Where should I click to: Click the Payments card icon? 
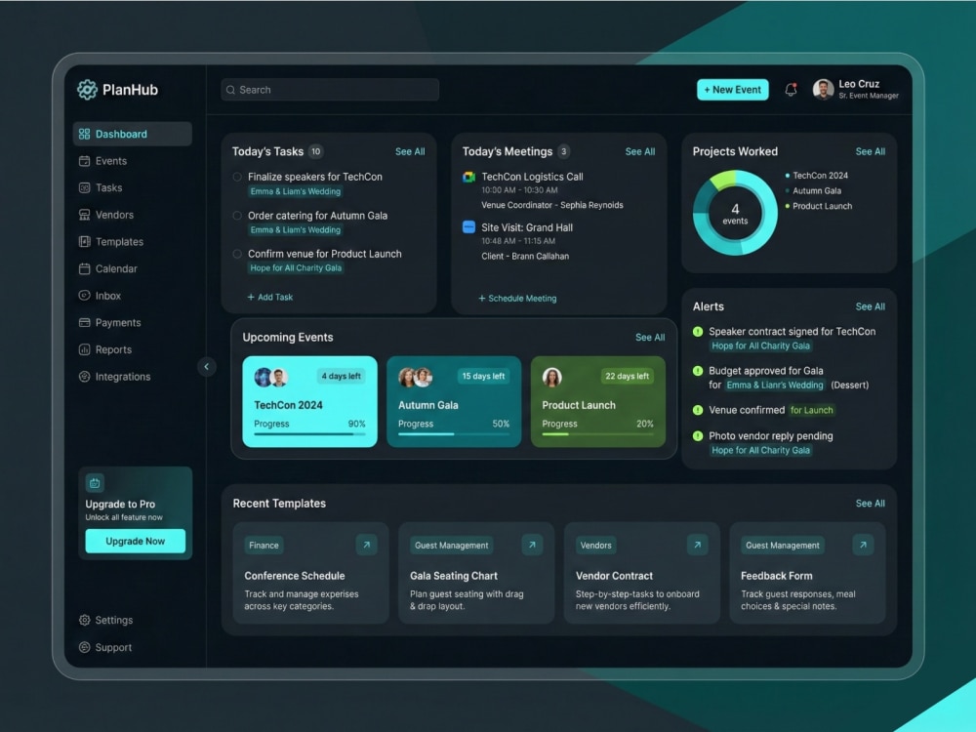pos(84,322)
